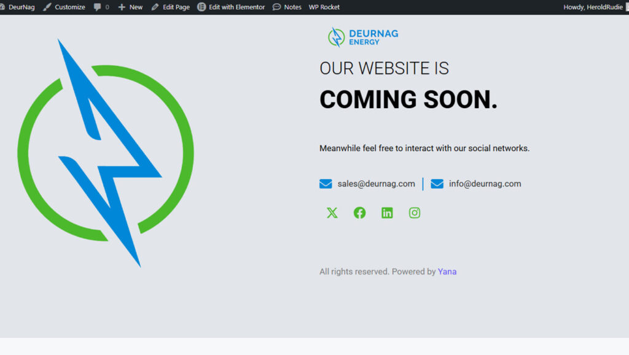Follow the Yana powered-by link
Viewport: 629px width, 355px height.
coord(447,271)
